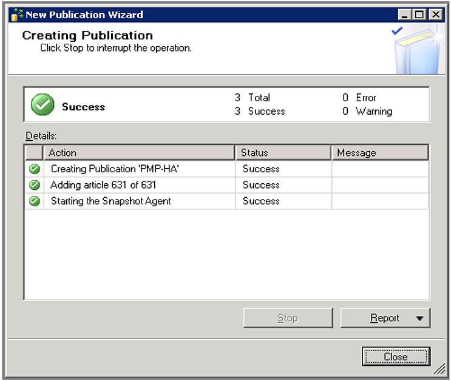This screenshot has width=451, height=381.
Task: Select the row Starting the Snapshot Agent
Action: coord(226,201)
